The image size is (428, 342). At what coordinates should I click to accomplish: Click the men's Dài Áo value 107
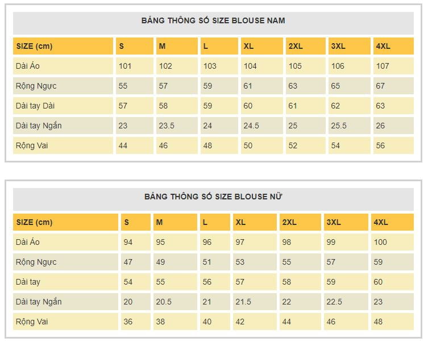pos(383,66)
